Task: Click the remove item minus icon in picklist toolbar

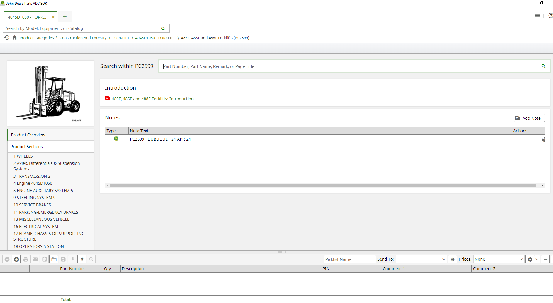Action: (7, 259)
